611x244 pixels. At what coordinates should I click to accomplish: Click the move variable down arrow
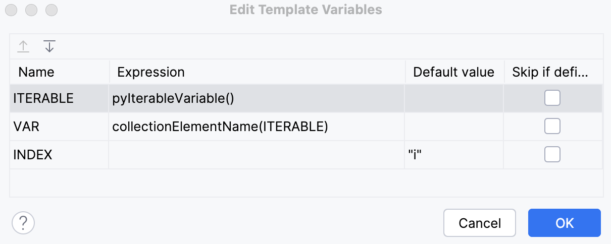49,47
